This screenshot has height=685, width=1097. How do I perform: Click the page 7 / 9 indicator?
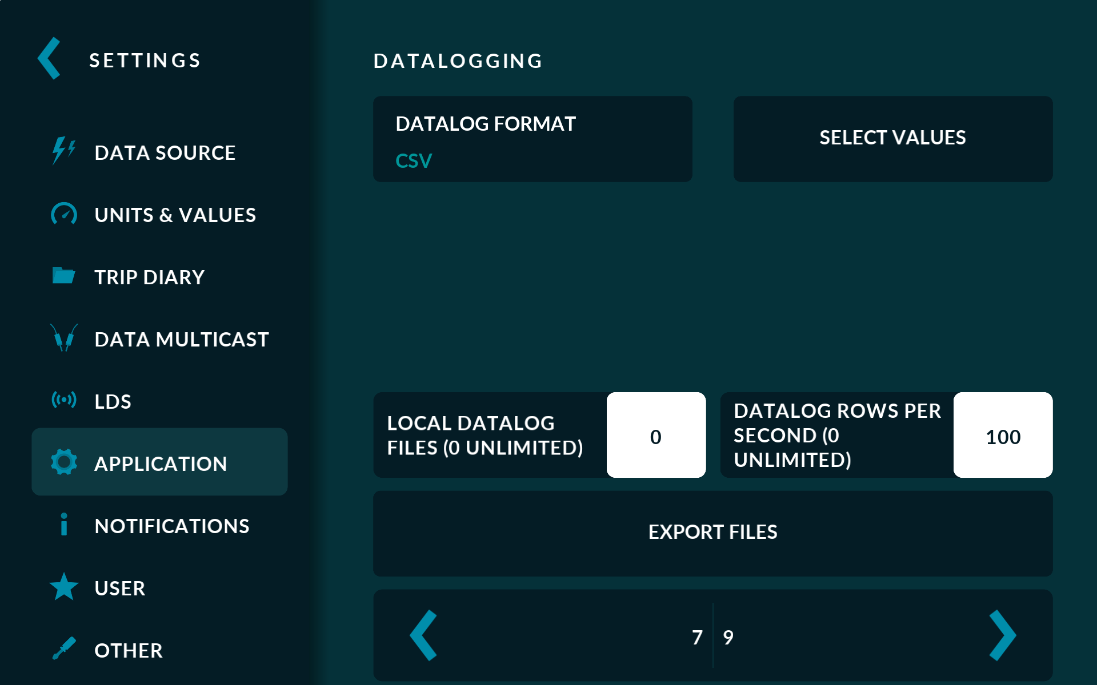712,636
